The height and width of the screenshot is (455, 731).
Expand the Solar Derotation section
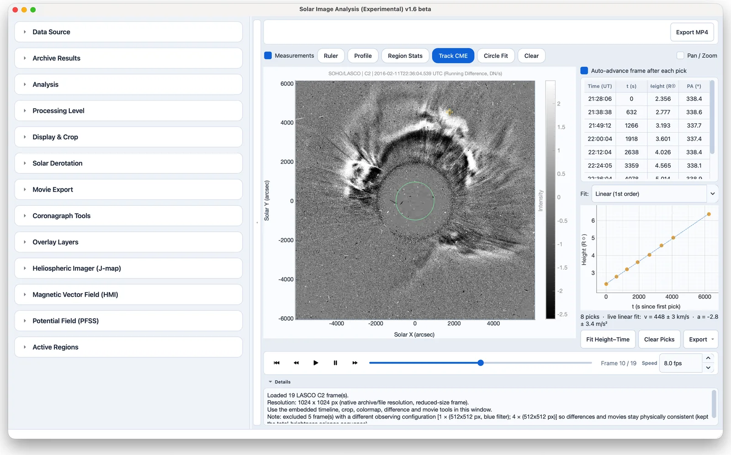point(128,163)
